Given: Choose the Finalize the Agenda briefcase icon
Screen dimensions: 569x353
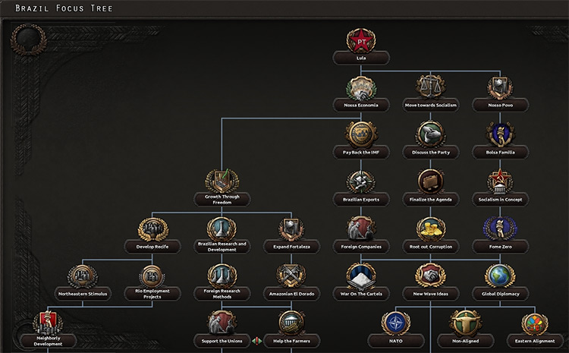Looking at the screenshot, I should 431,182.
